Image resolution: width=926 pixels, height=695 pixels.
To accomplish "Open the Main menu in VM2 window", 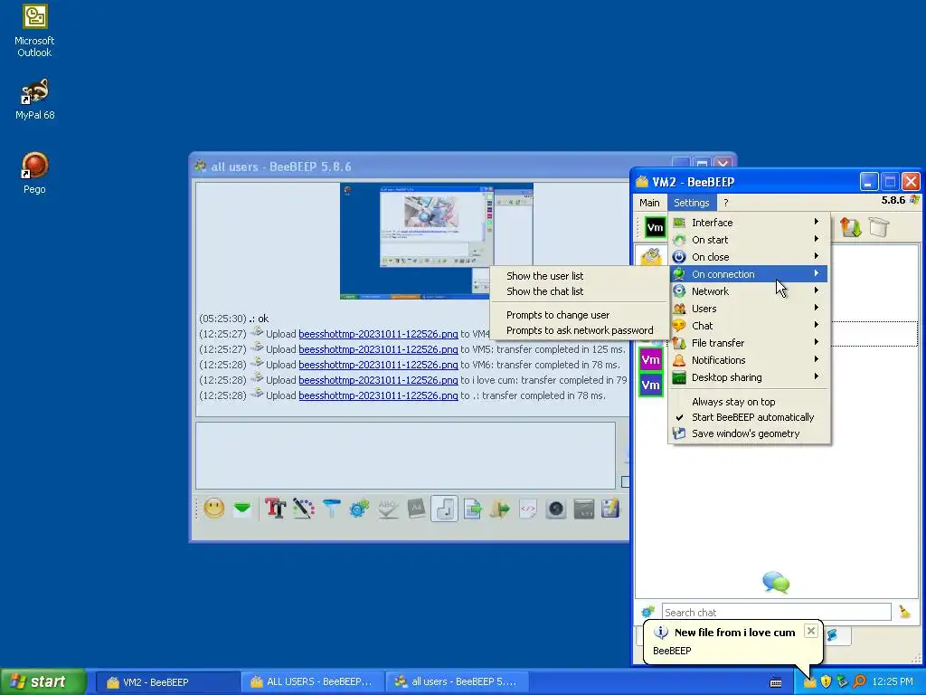I will click(649, 203).
